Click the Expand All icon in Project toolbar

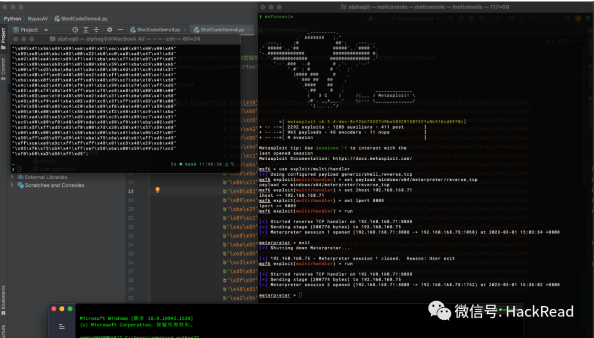pyautogui.click(x=86, y=30)
